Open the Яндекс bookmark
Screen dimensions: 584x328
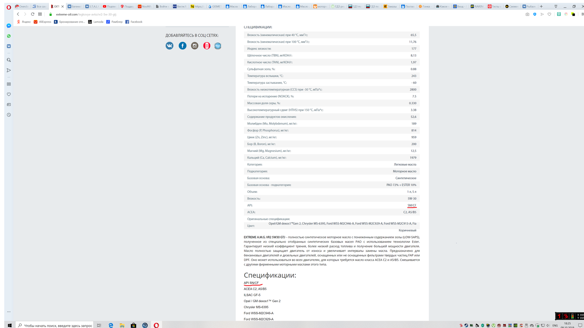click(x=24, y=22)
